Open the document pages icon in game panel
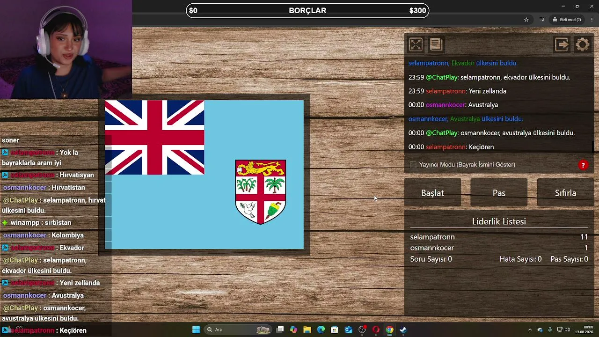This screenshot has height=337, width=599. [x=436, y=44]
